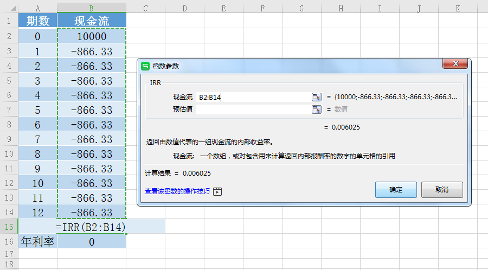Cancel the dialog with 取消
Screen dimensions: 488x270
point(442,190)
